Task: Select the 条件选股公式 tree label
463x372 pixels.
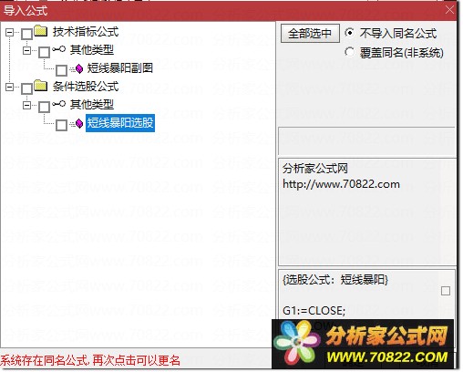Action: point(86,87)
